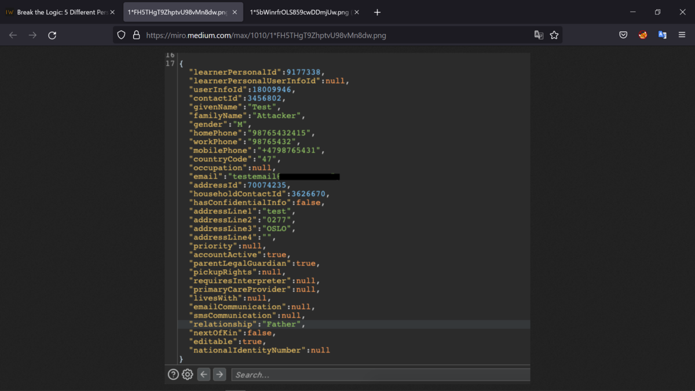Click the "emailCommunication" key
695x391 pixels.
(x=237, y=306)
